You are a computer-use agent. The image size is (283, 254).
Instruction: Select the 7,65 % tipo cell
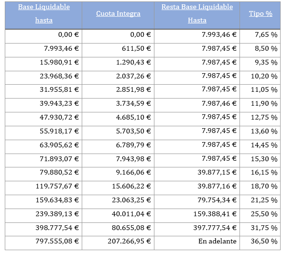click(260, 36)
